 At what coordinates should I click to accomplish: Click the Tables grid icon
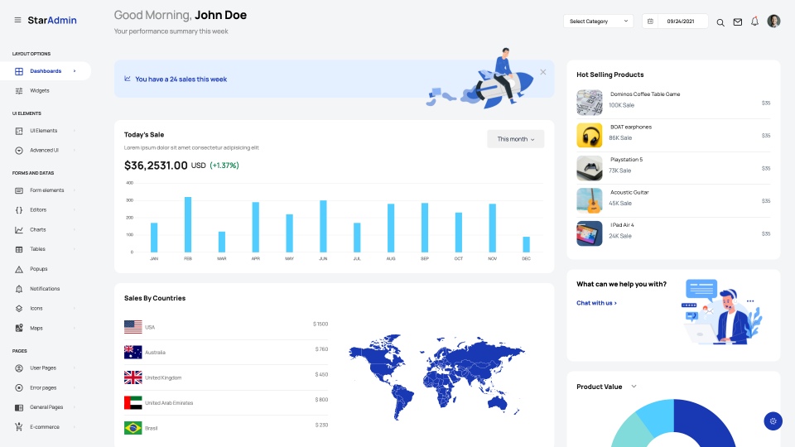coord(19,249)
